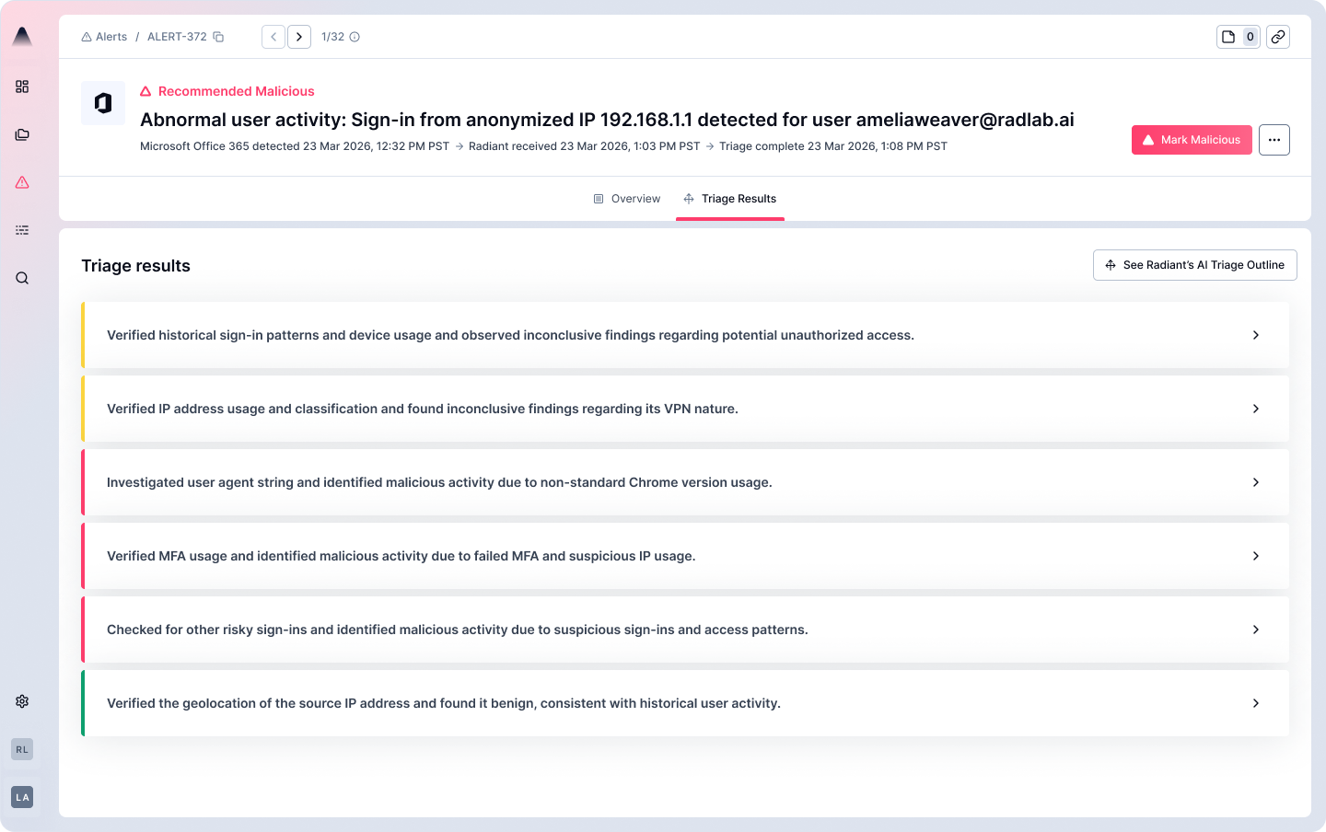Open the list view icon in sidebar
1326x832 pixels.
(x=22, y=230)
